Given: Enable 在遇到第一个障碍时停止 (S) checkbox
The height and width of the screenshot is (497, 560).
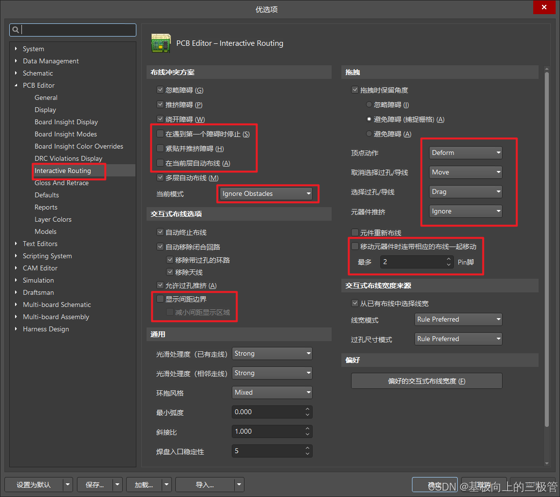Looking at the screenshot, I should tap(160, 134).
